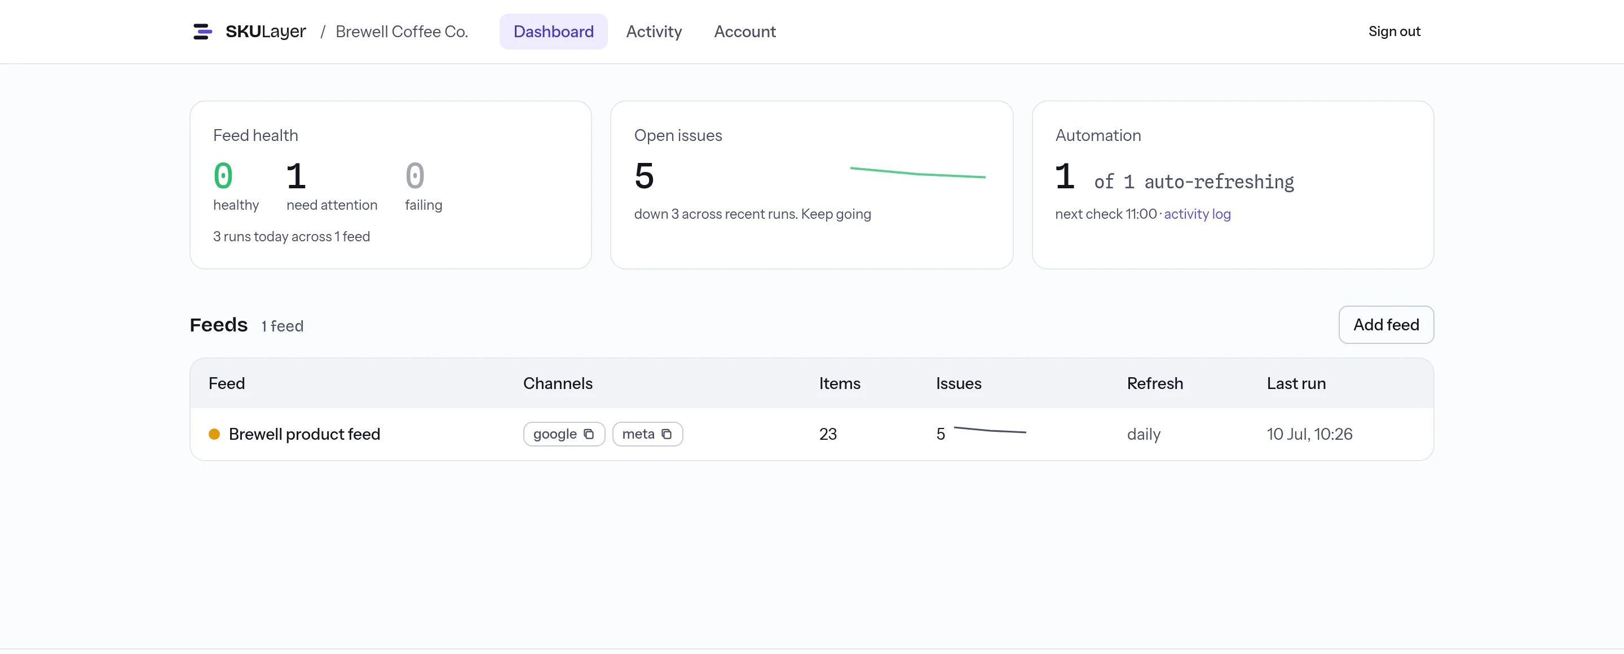
Task: Click the Open issues trend sparkline
Action: [x=917, y=173]
